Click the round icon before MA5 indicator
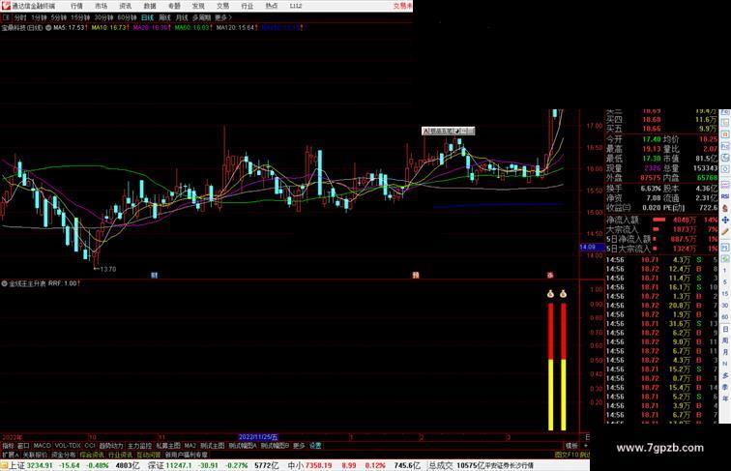The image size is (731, 471). point(48,28)
